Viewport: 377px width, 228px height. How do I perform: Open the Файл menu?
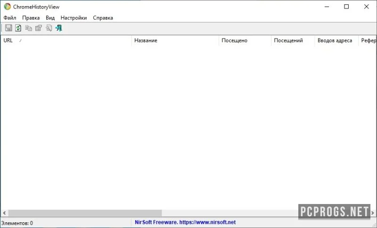[9, 18]
